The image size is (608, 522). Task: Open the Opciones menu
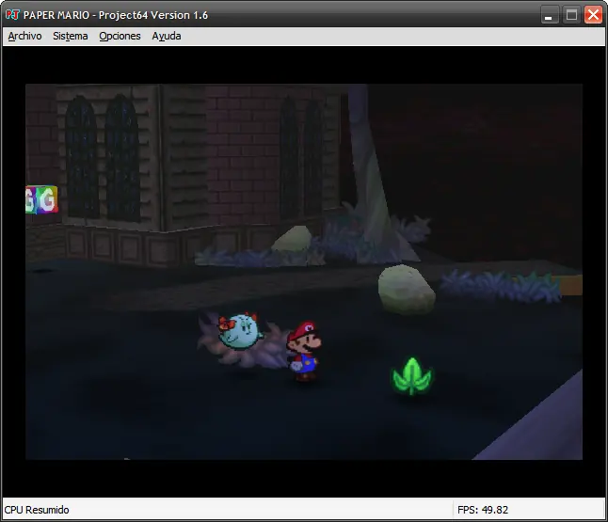[x=120, y=36]
